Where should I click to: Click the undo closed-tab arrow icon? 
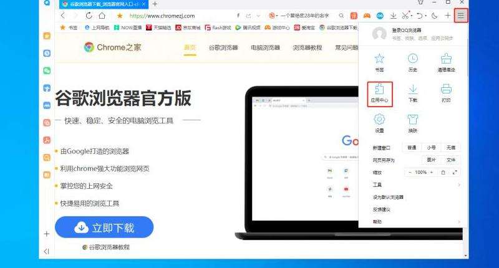tap(420, 16)
